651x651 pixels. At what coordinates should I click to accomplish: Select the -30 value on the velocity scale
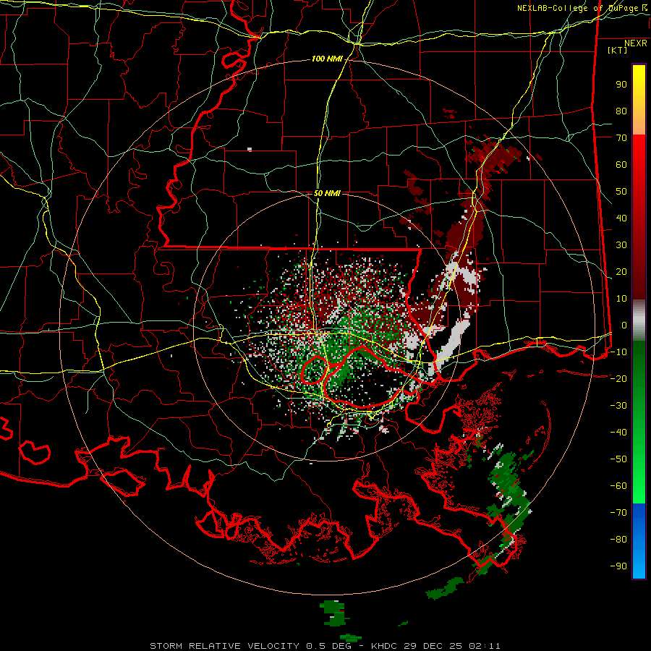point(618,406)
